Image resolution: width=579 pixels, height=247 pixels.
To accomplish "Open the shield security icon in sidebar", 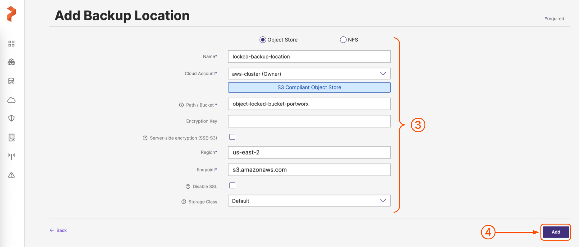I will coord(11,118).
